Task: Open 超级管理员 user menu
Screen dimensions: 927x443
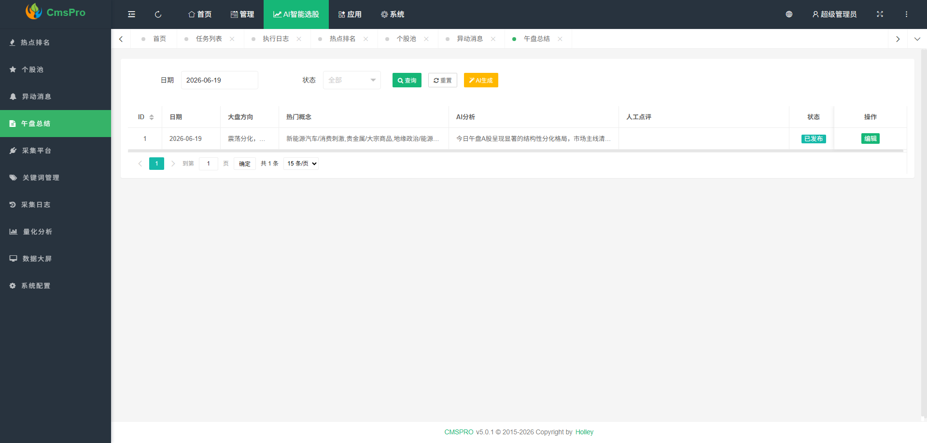Action: 834,14
